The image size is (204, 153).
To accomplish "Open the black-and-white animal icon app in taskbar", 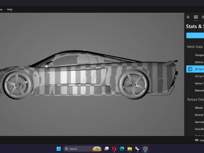I will pos(137,149).
